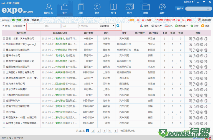Open the admin user menu
This screenshot has width=213, height=140.
click(x=189, y=2)
